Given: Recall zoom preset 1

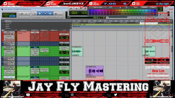Looking at the screenshot, I should [x=20, y=17].
